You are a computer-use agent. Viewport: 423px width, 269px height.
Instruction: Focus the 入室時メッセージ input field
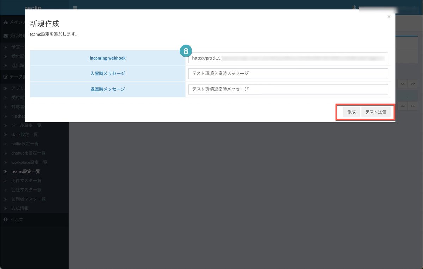coord(288,74)
